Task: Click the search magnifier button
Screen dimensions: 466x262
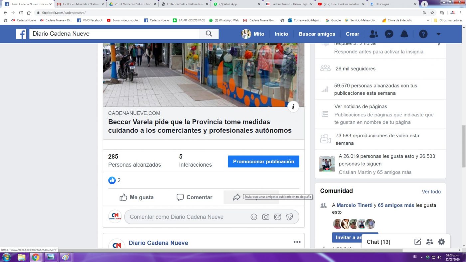Action: pos(209,34)
